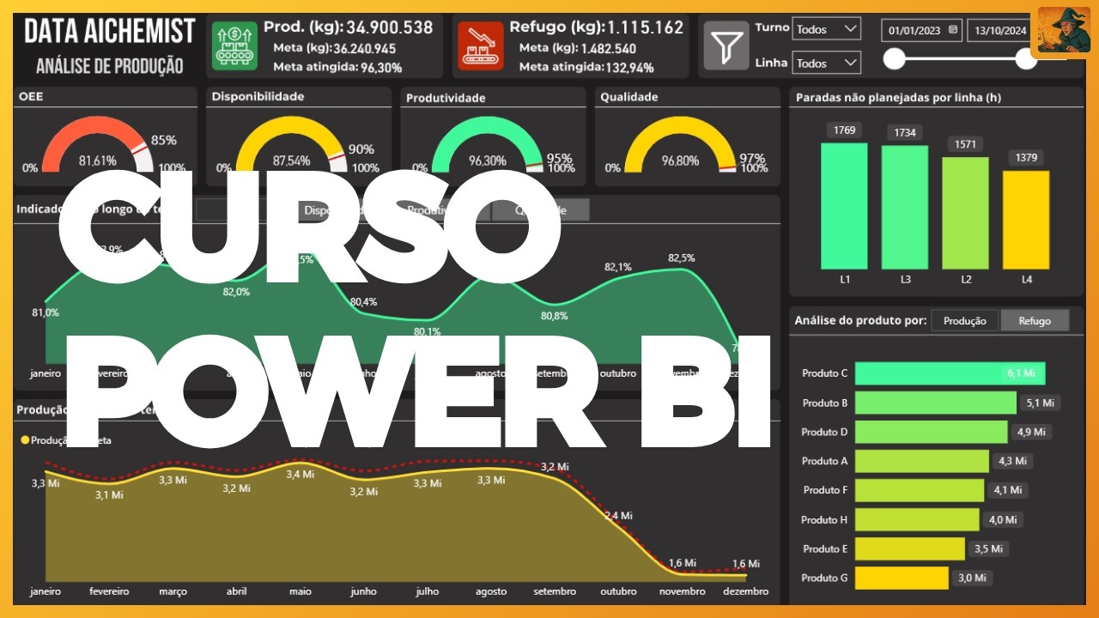Image resolution: width=1099 pixels, height=618 pixels.
Task: Click the left date slider handle
Action: (895, 59)
